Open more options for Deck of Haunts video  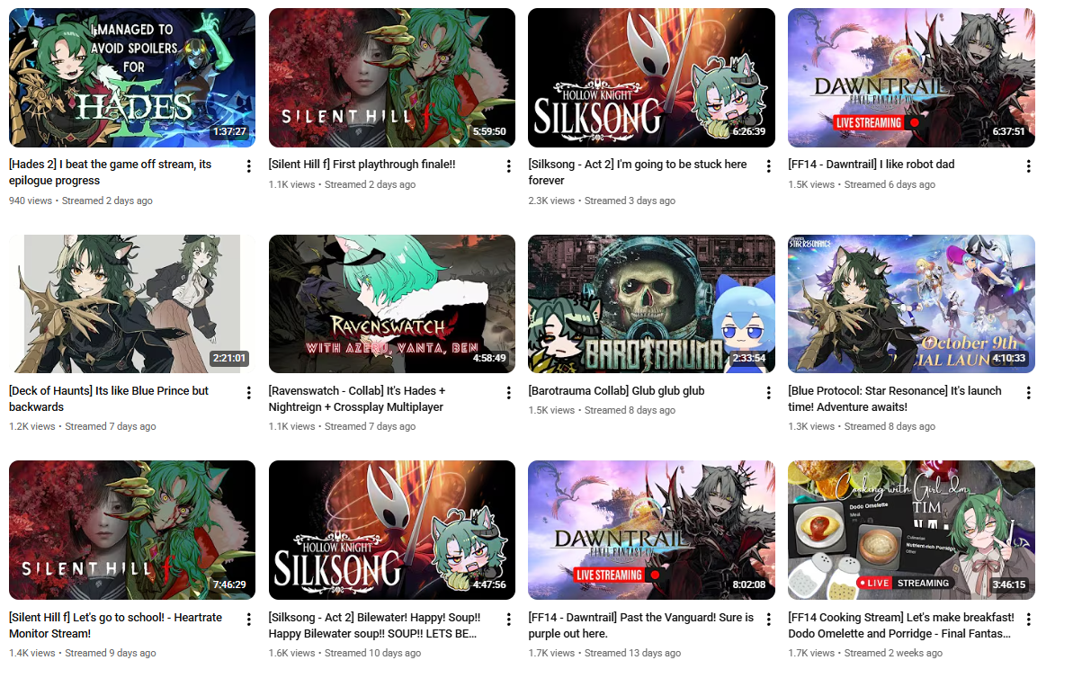point(249,393)
